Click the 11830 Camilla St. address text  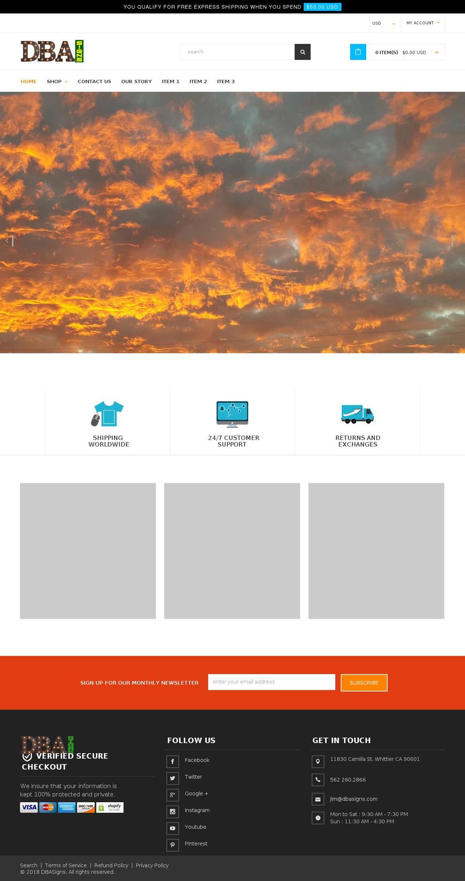coord(375,759)
